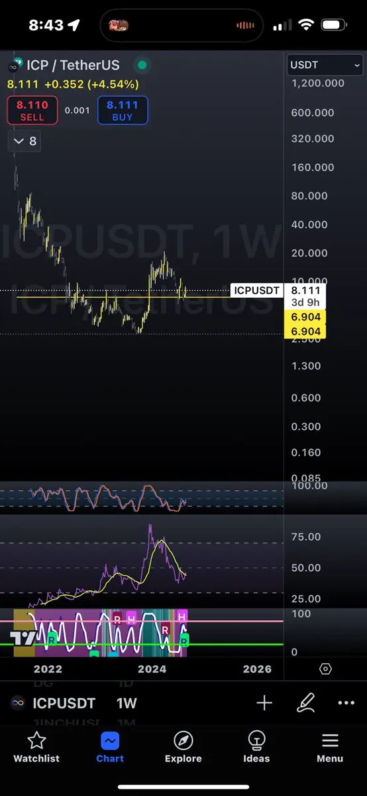Tap the Dynamic Island audio waveform
This screenshot has height=796, width=367.
click(245, 25)
